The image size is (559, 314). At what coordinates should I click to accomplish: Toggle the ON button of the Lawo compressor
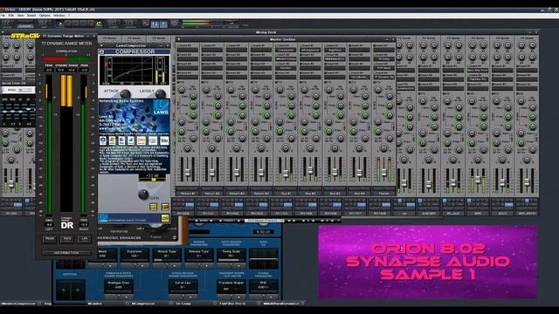(x=165, y=218)
